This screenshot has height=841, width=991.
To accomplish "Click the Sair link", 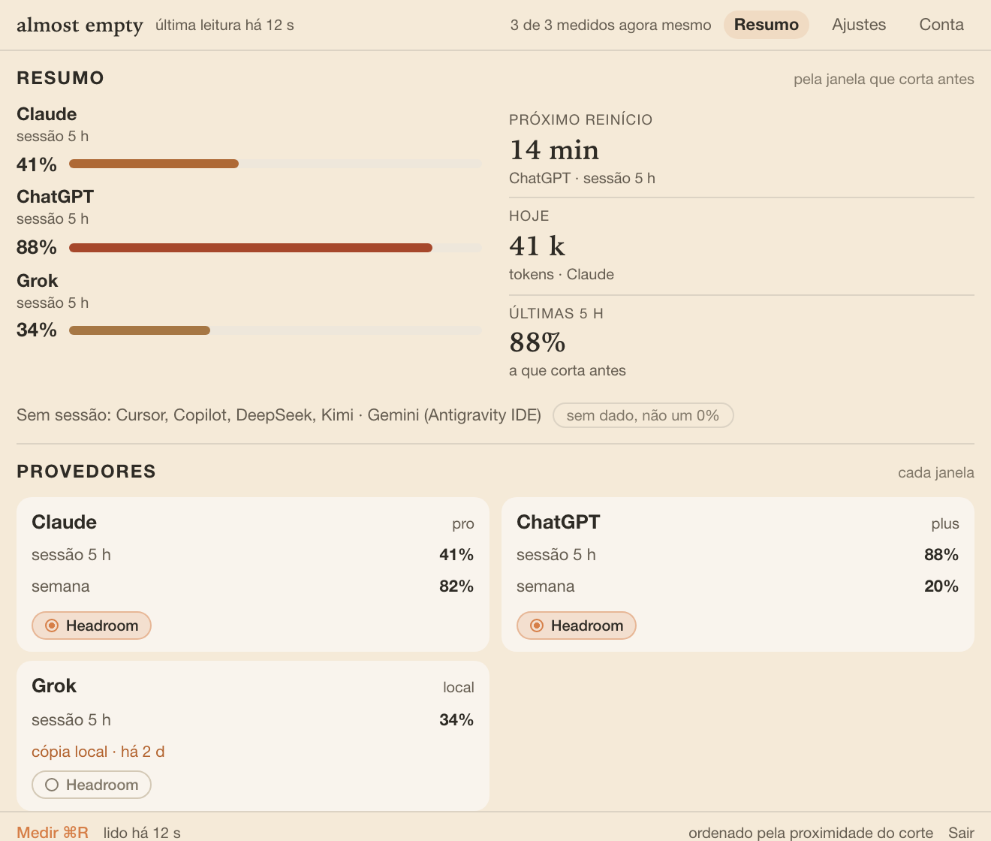I will (961, 832).
